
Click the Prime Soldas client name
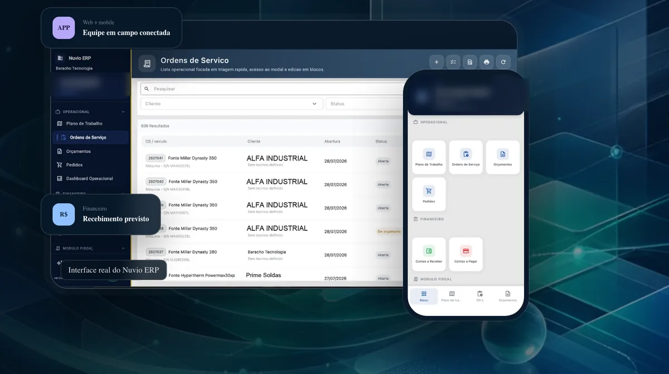tap(264, 275)
